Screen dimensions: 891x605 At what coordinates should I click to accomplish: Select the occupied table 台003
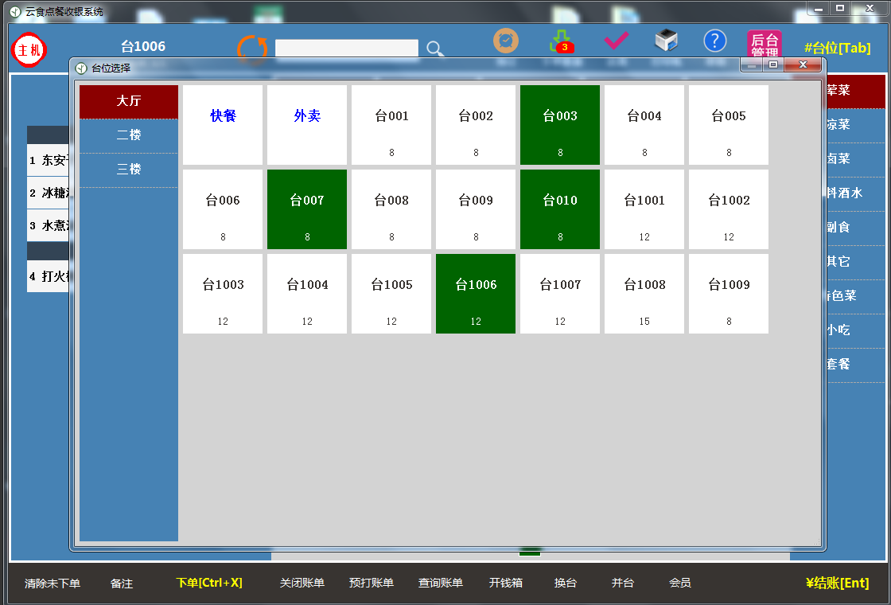[x=560, y=125]
